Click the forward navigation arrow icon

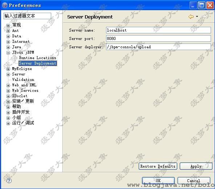coord(204,17)
